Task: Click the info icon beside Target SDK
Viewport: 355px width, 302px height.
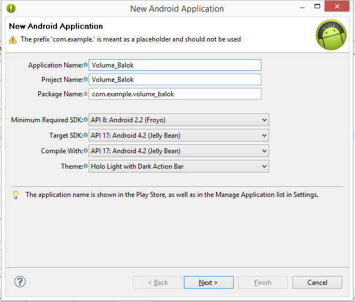Action: 85,135
